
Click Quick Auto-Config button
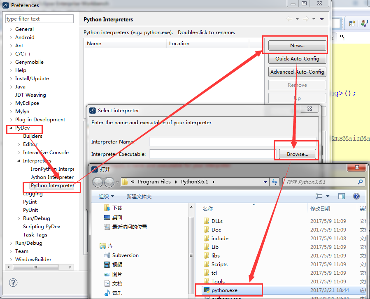click(x=297, y=59)
